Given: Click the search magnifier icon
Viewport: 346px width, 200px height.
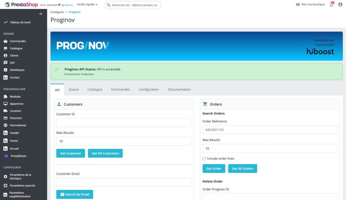Looking at the screenshot, I should click(x=109, y=5).
